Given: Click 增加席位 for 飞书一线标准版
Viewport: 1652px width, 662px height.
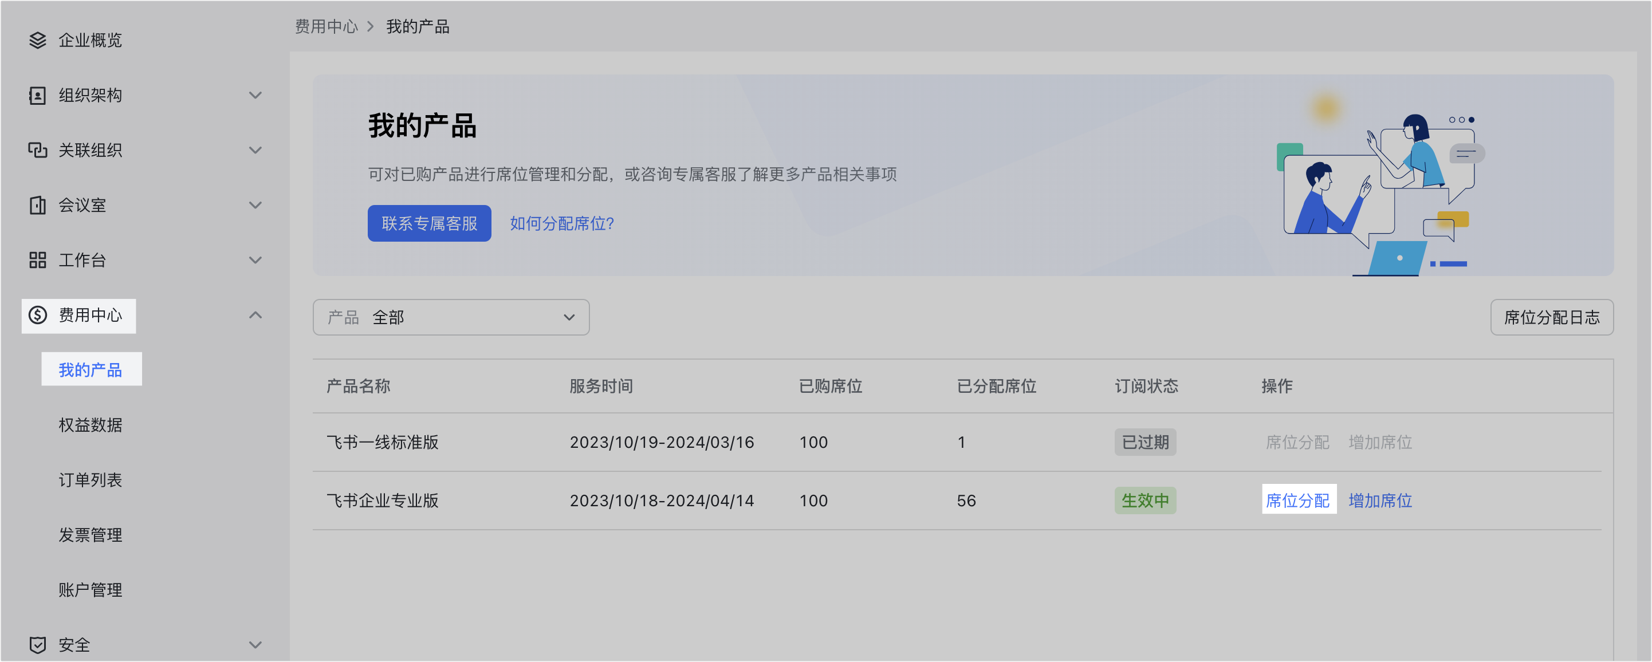Looking at the screenshot, I should point(1380,442).
